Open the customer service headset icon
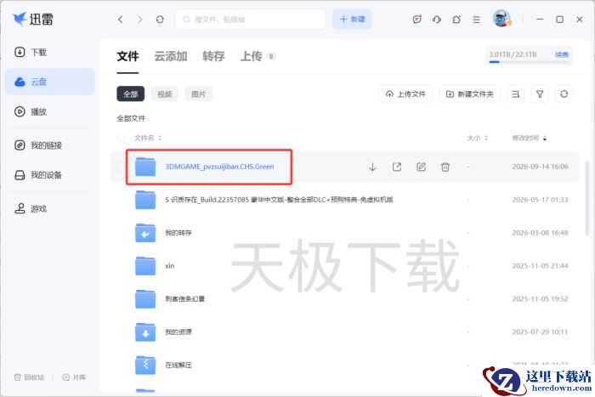The image size is (595, 397). coord(437,20)
